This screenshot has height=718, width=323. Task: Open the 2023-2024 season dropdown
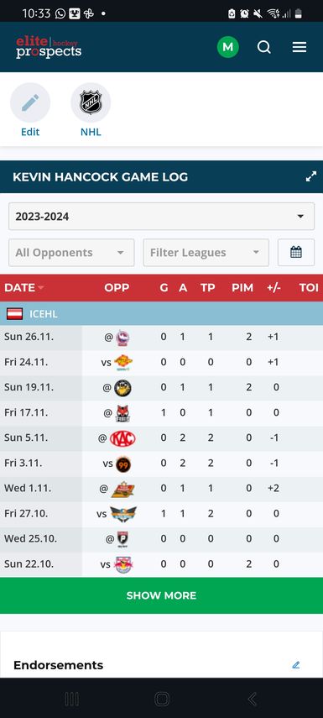(161, 217)
